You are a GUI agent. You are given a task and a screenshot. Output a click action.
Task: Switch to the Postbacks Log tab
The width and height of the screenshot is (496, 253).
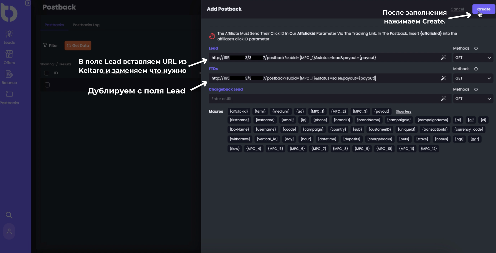[x=86, y=25]
